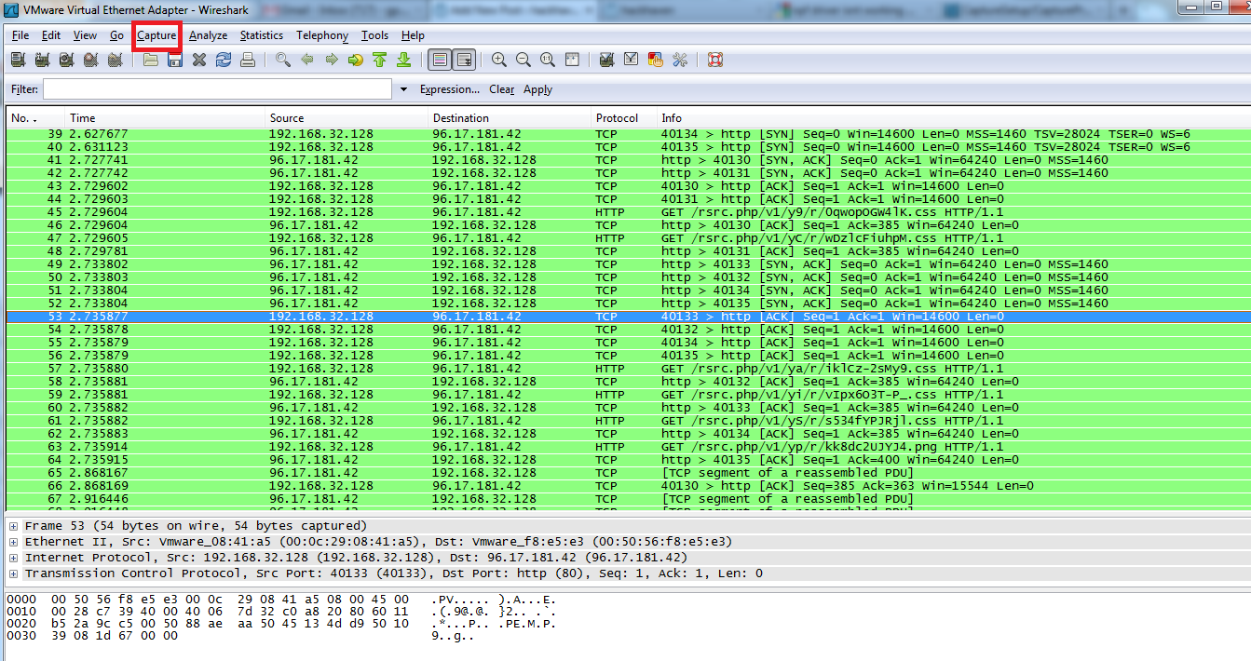1251x661 pixels.
Task: Toggle auto scroll in live capture
Action: pyautogui.click(x=464, y=60)
